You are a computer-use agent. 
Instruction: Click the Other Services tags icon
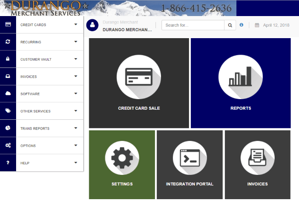pyautogui.click(x=8, y=111)
